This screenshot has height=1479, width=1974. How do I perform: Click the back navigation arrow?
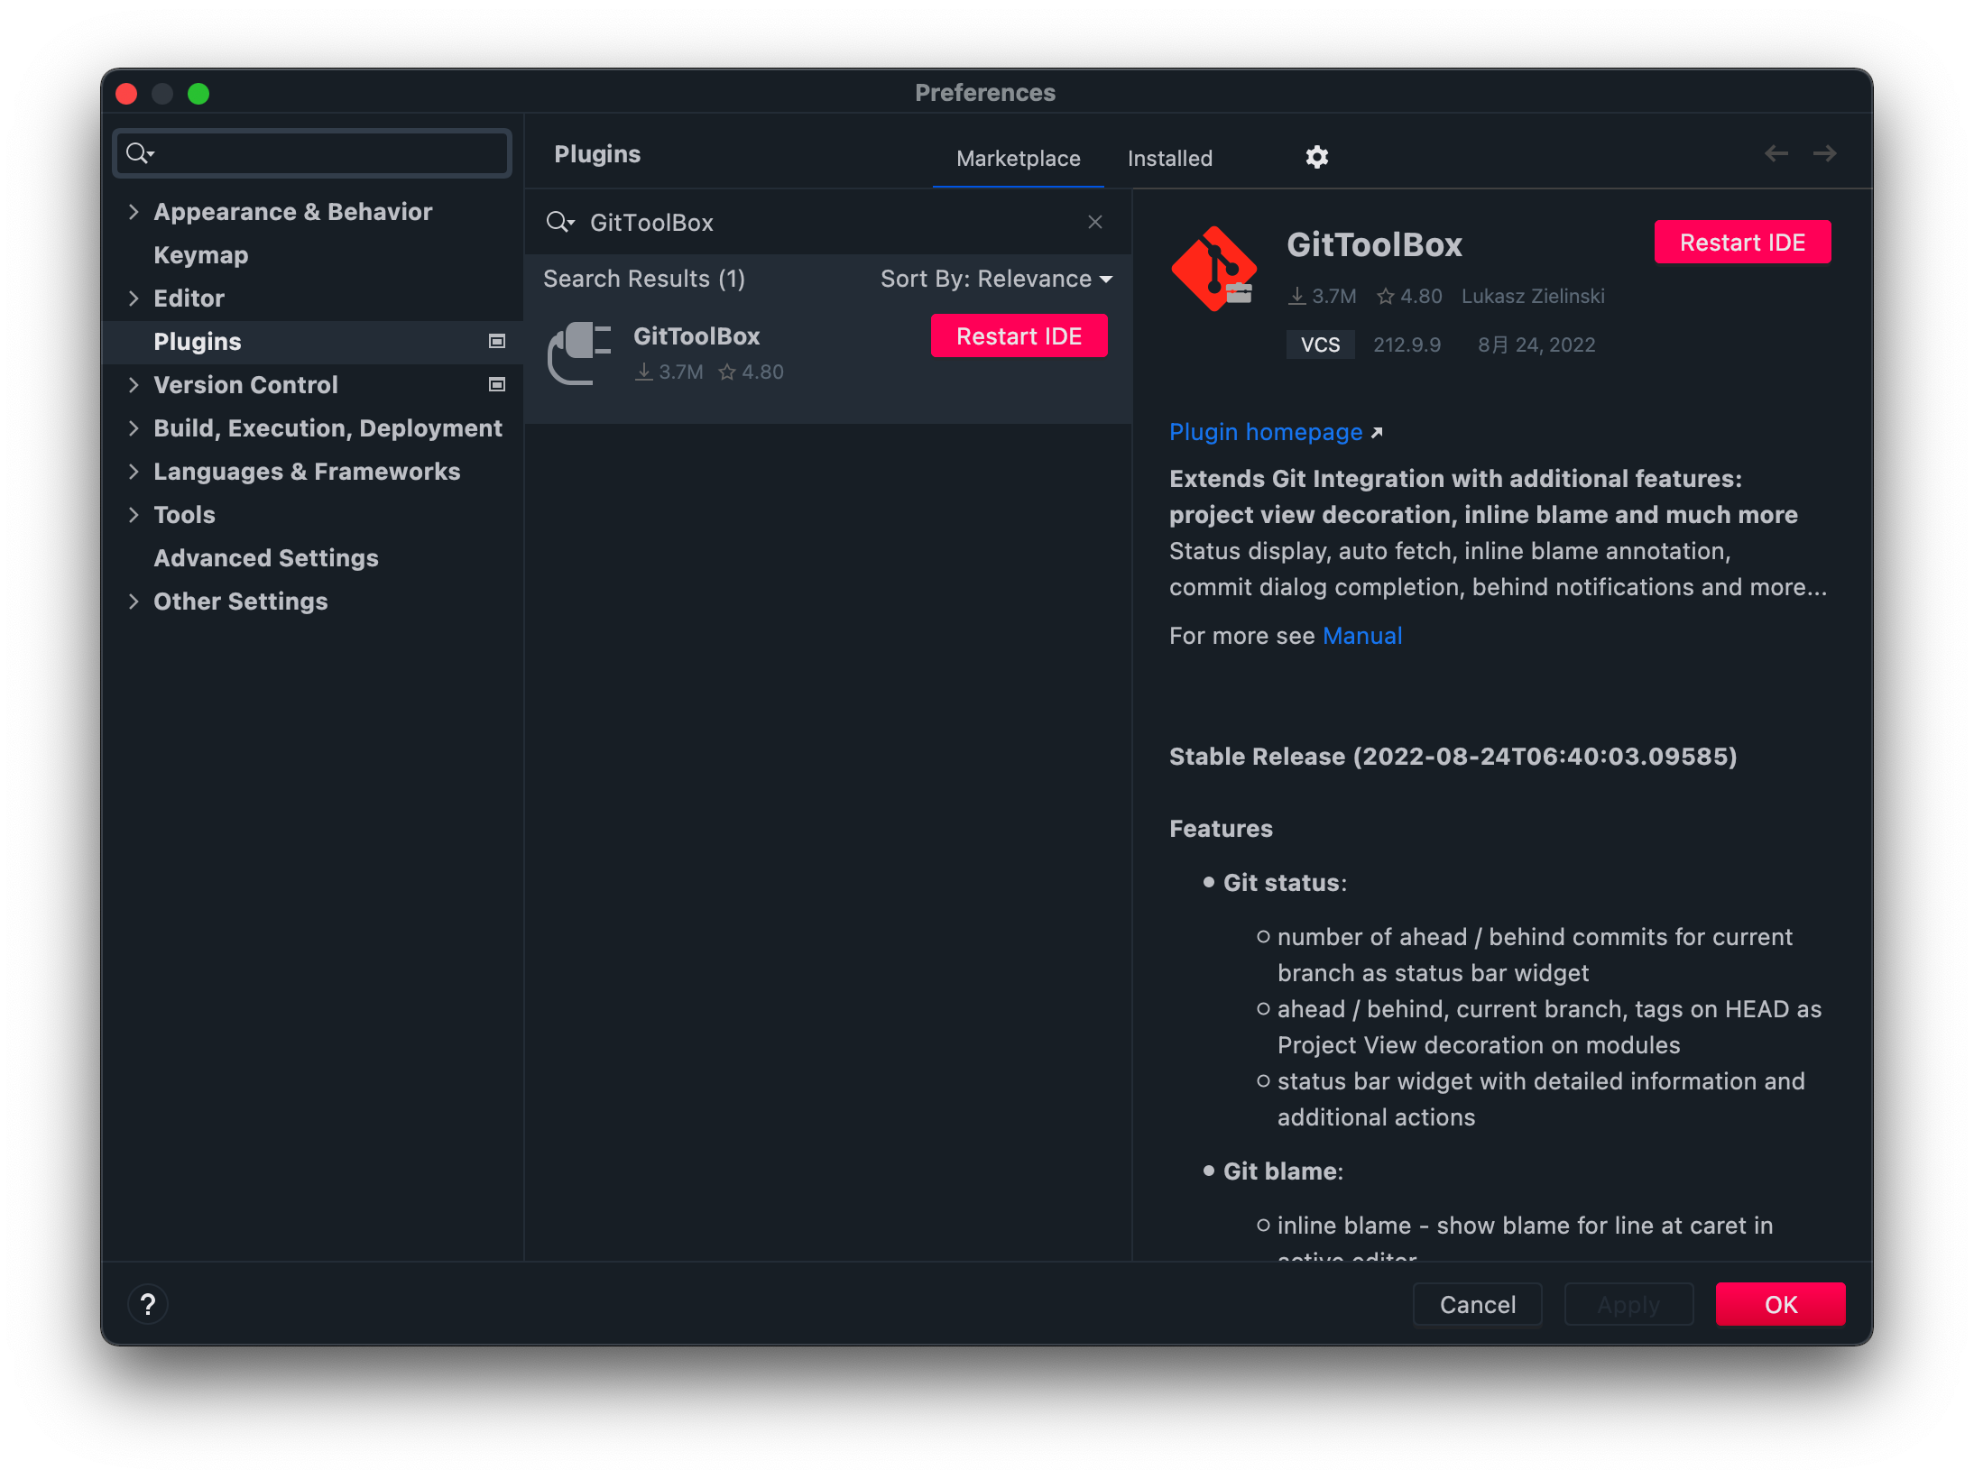pos(1776,153)
